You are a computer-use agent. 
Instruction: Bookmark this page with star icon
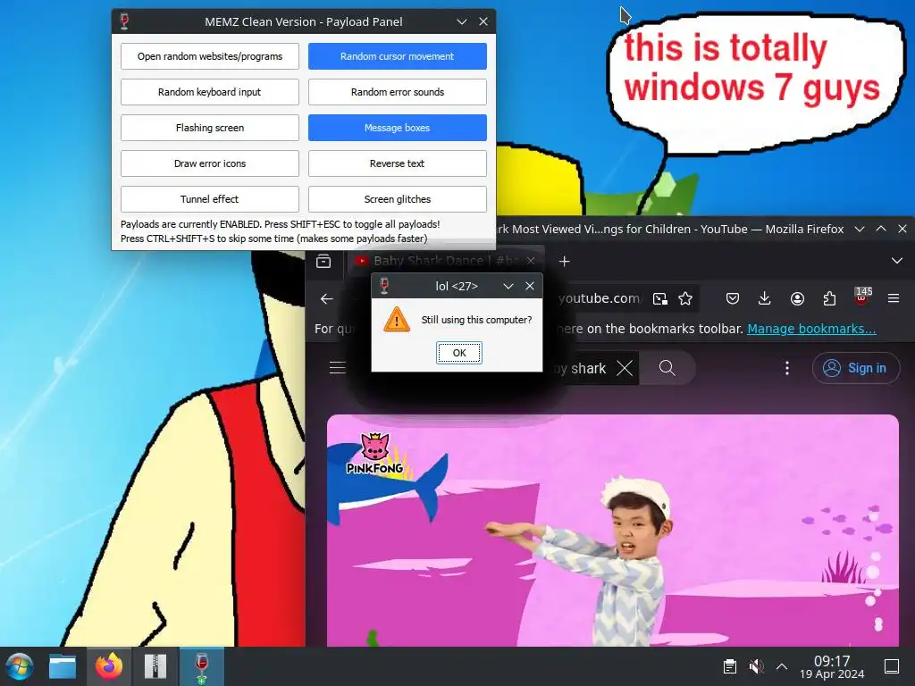[685, 298]
